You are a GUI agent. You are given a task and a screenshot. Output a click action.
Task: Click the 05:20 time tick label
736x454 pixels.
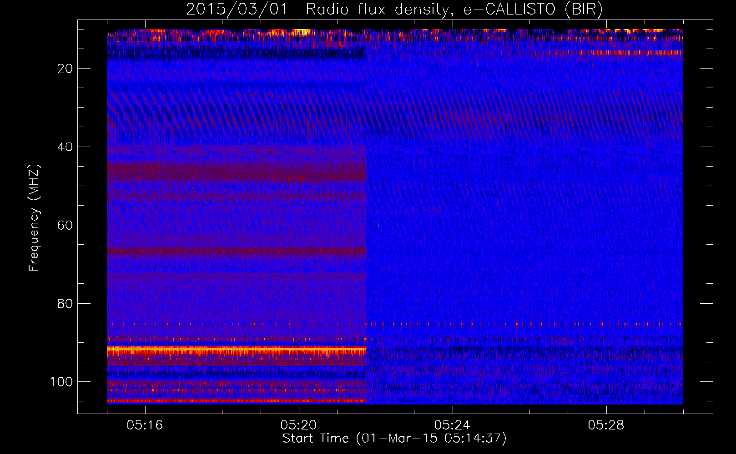coord(299,425)
